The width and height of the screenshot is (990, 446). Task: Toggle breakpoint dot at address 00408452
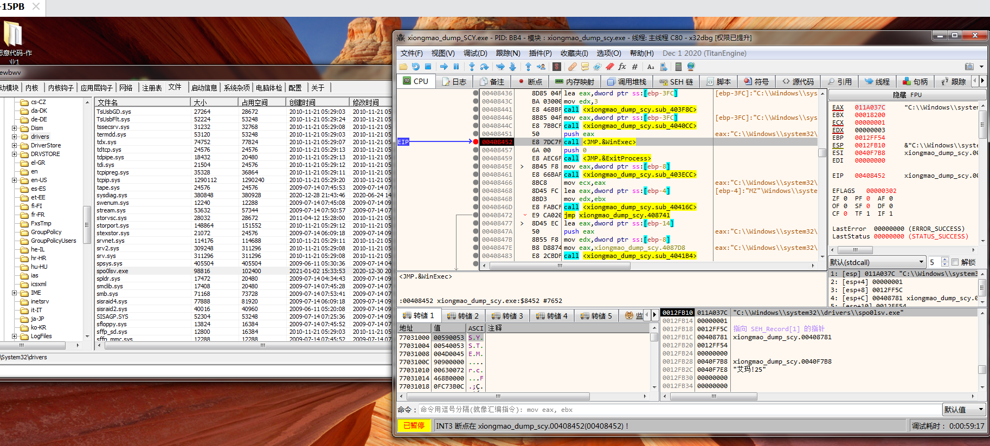point(475,142)
